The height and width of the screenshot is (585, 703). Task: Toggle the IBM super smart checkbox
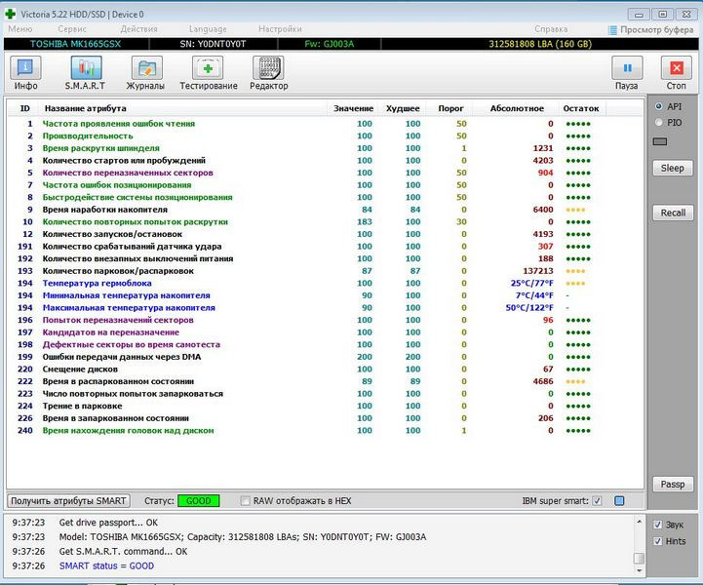click(597, 501)
